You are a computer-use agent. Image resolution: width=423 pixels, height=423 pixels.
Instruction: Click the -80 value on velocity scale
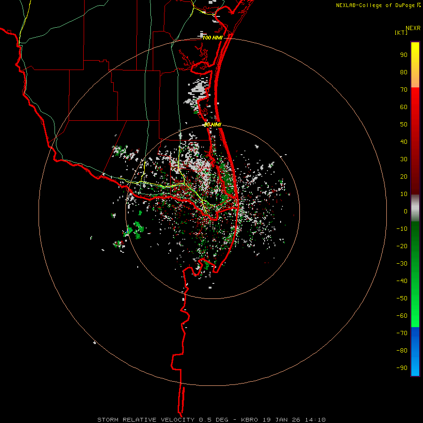(402, 351)
